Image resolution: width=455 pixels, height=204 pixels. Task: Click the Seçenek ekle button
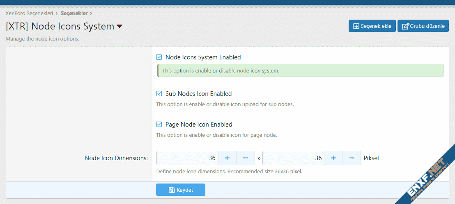pos(372,26)
